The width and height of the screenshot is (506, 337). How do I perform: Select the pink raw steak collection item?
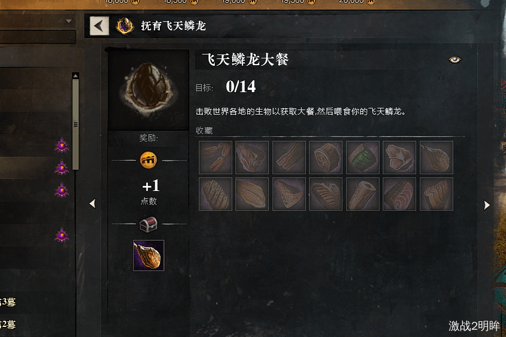(x=399, y=157)
